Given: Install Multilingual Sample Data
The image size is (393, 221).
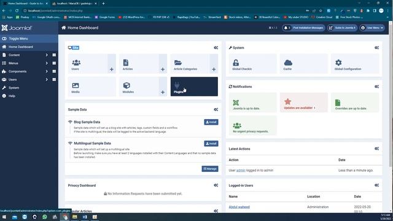Looking at the screenshot, I should [x=211, y=144].
